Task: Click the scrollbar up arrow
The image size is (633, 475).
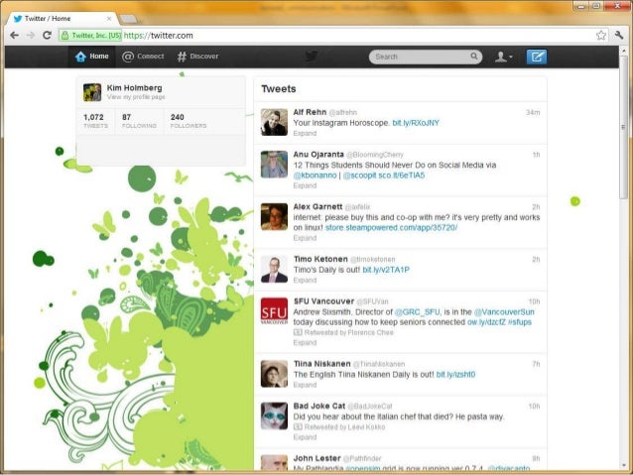Action: pyautogui.click(x=623, y=51)
